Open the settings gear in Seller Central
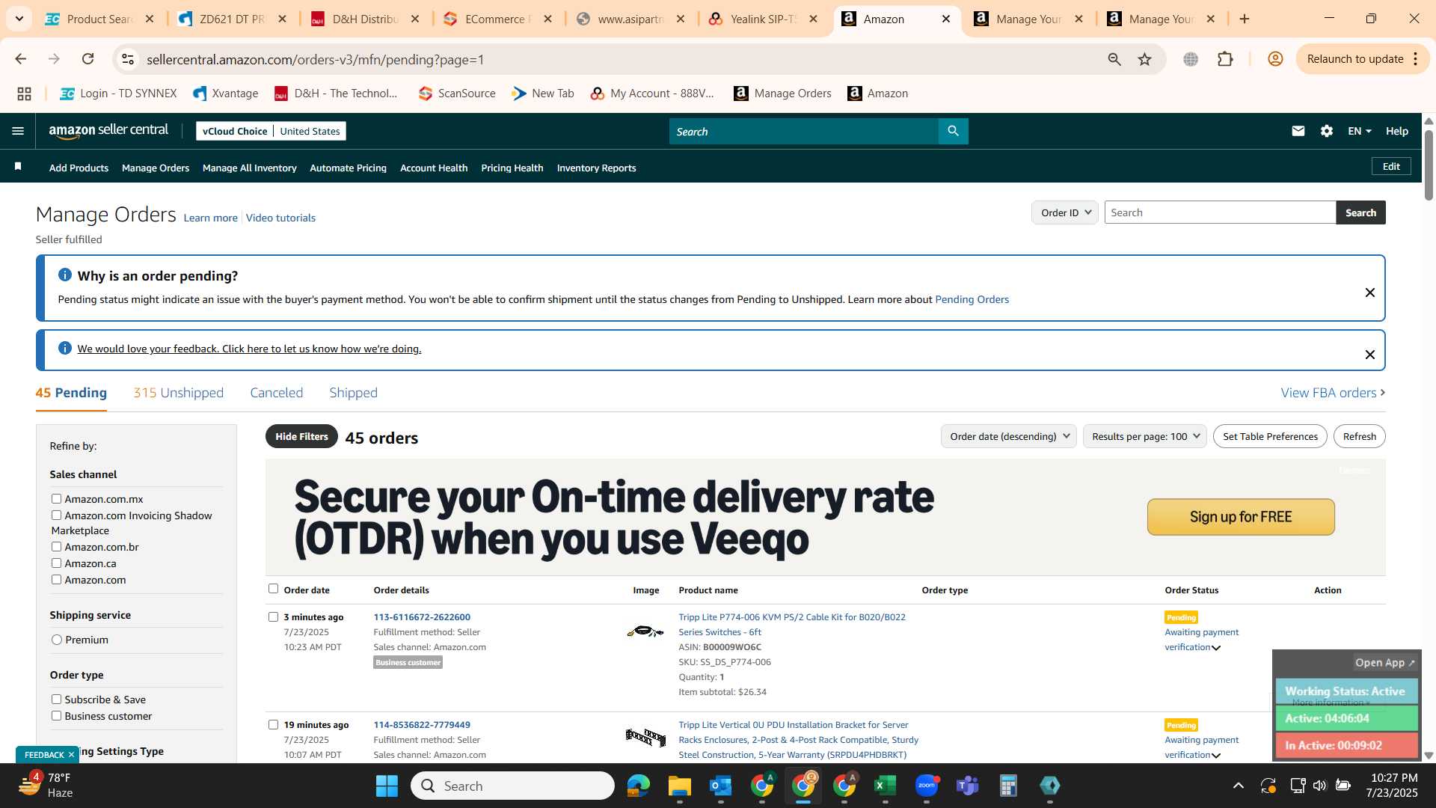This screenshot has width=1436, height=808. tap(1327, 131)
